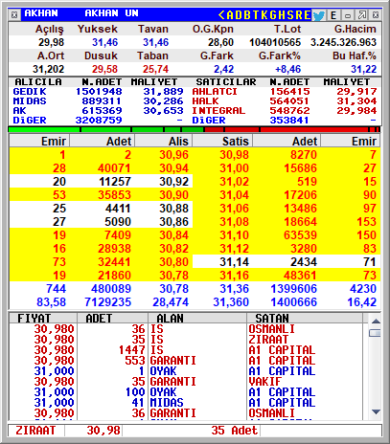The height and width of the screenshot is (444, 390).
Task: Click ask price 30,98 in order book
Action: click(234, 155)
